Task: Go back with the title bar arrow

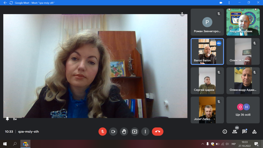Action: [x=5, y=3]
